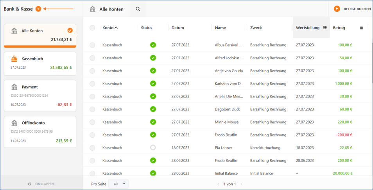
Task: Select the Antje von Gouda row checkbox
Action: click(92, 71)
